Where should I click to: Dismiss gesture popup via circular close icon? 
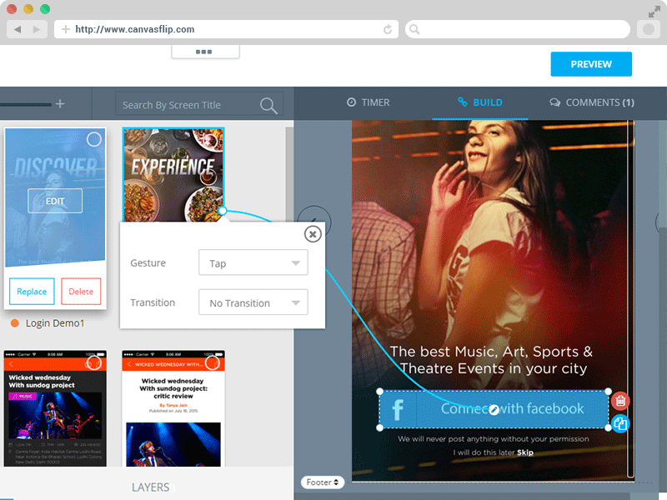312,234
